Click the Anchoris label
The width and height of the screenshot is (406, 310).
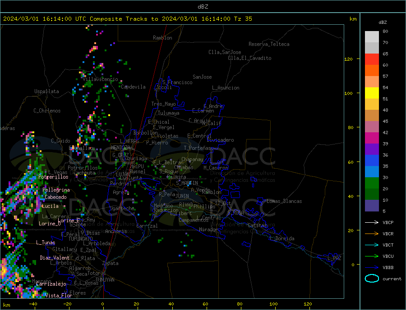(116, 231)
